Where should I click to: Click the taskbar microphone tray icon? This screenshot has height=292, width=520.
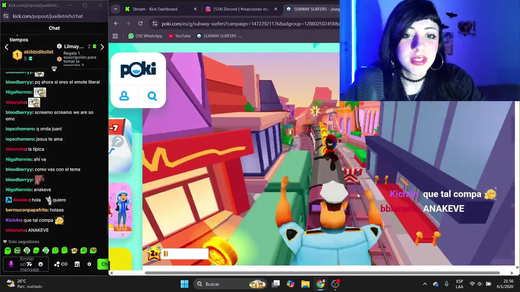(x=446, y=284)
